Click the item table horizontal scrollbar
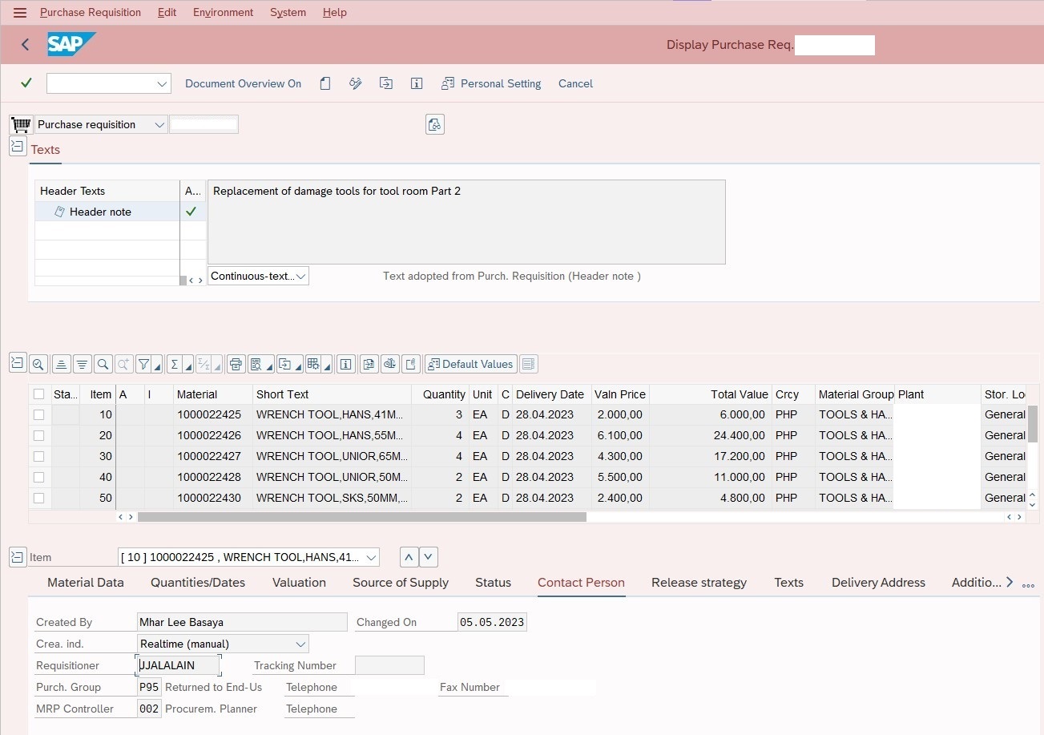The image size is (1044, 735). click(362, 517)
